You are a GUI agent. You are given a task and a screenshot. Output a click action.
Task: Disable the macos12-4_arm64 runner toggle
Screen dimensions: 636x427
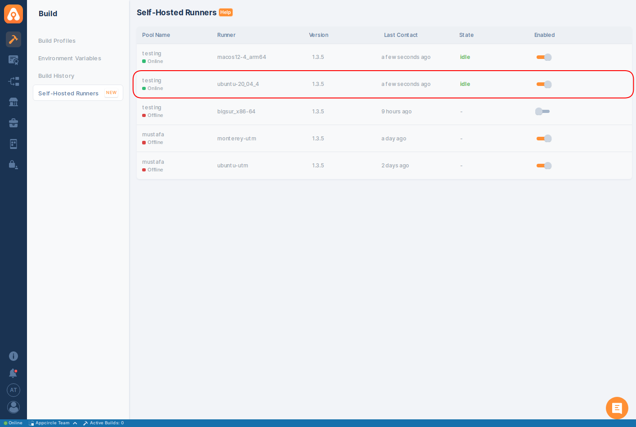click(x=544, y=57)
